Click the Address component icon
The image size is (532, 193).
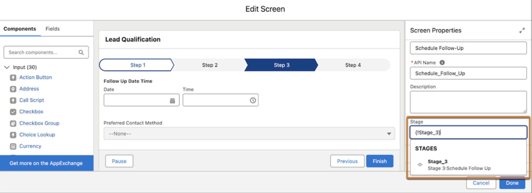(13, 89)
